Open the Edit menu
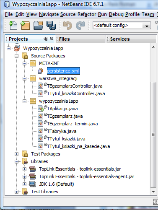This screenshot has width=158, height=210. click(x=20, y=14)
